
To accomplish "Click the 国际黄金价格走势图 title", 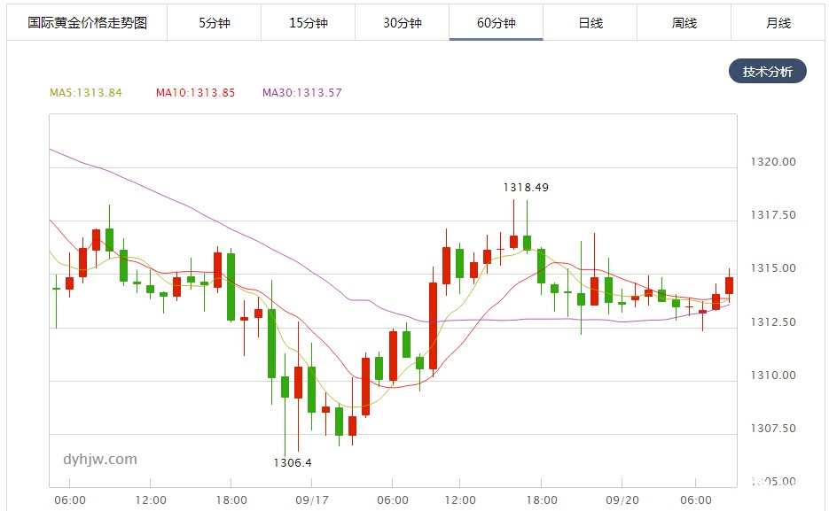I will 87,23.
